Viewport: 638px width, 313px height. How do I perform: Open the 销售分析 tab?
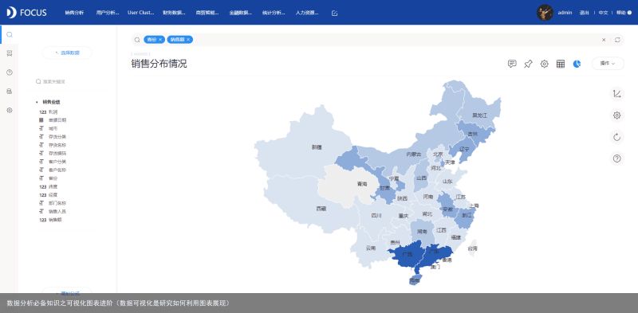(x=74, y=13)
